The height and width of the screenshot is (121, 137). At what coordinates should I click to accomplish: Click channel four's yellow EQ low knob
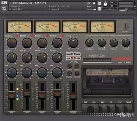click(57, 58)
